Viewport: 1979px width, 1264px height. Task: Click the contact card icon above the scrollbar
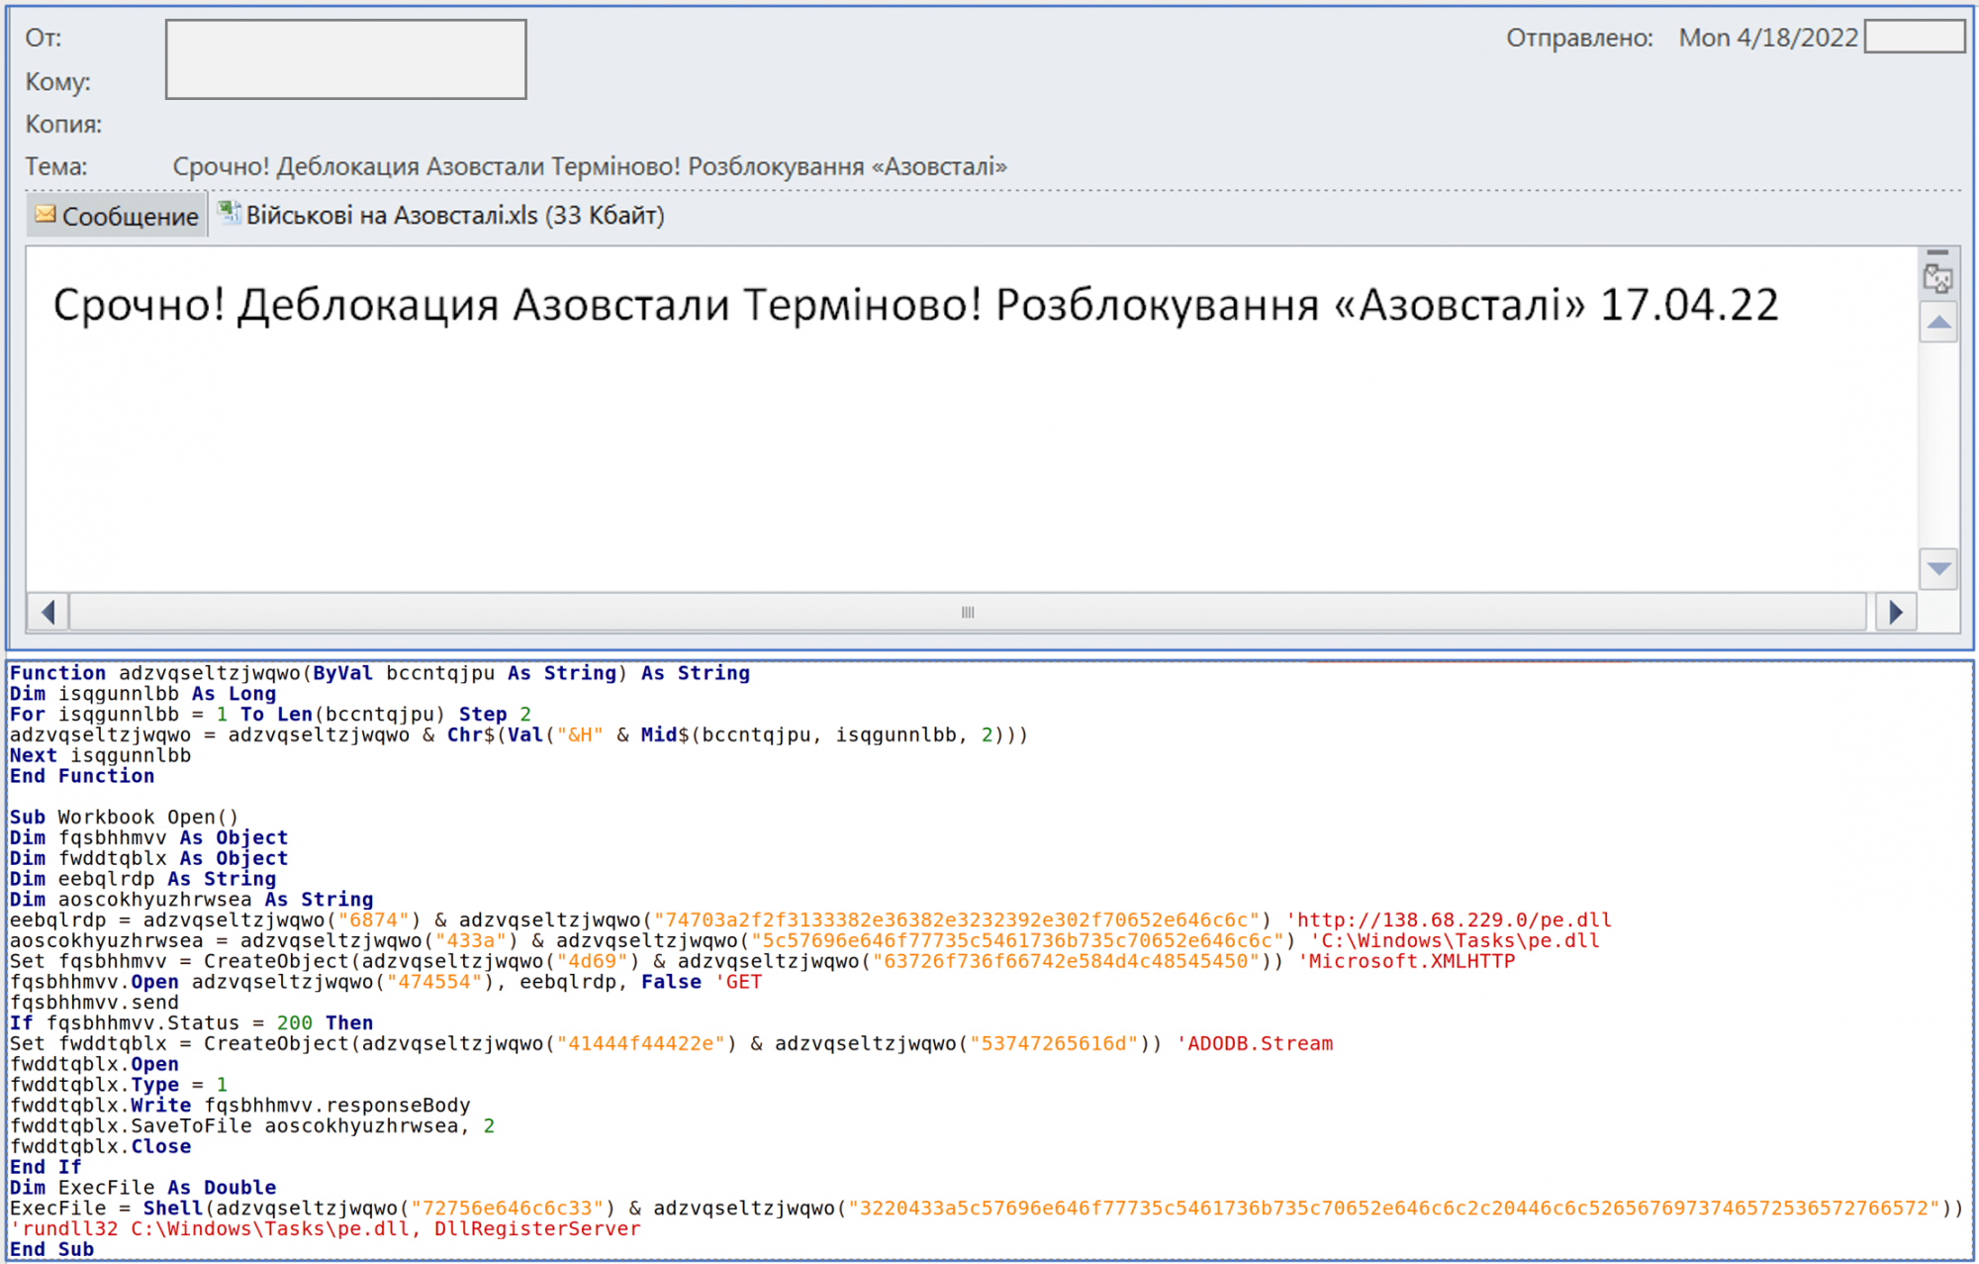1937,280
